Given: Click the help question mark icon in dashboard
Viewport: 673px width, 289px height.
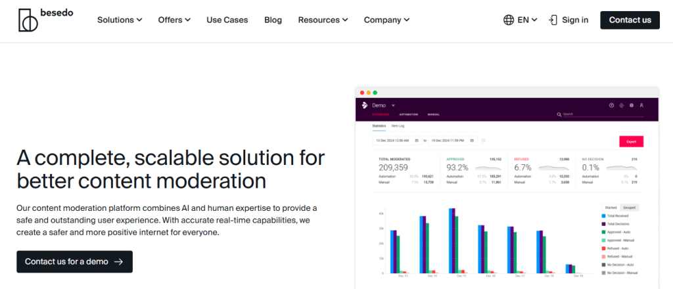Looking at the screenshot, I should [612, 105].
